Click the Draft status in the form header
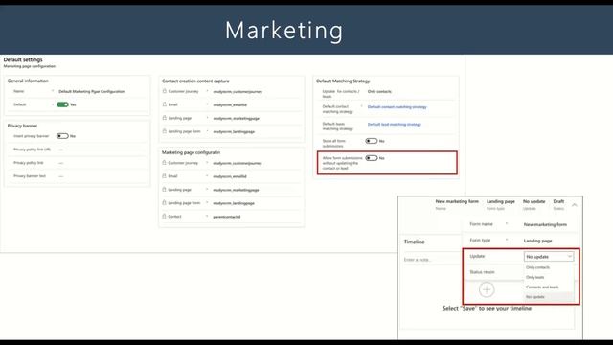The height and width of the screenshot is (345, 613). [x=558, y=201]
